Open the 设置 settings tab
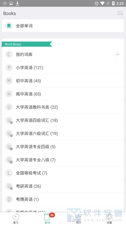Image resolution: width=126 pixels, height=225 pixels. pyautogui.click(x=109, y=219)
